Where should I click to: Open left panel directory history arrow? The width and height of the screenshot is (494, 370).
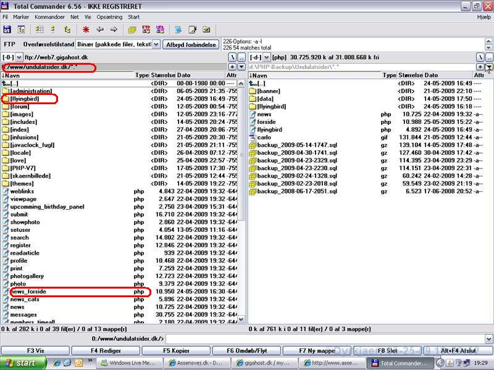(x=241, y=67)
